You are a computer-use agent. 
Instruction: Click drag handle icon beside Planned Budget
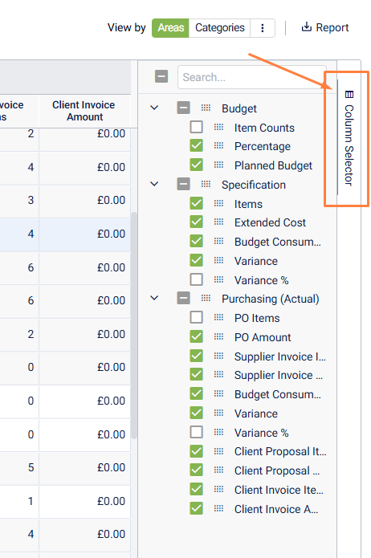click(x=218, y=165)
